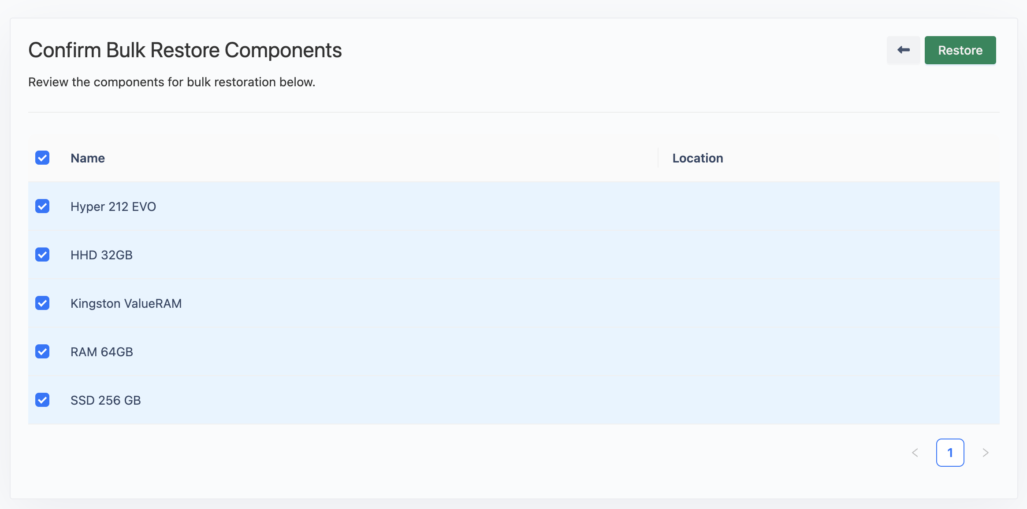Click the Hyper 212 EVO name
Image resolution: width=1027 pixels, height=509 pixels.
pos(113,207)
